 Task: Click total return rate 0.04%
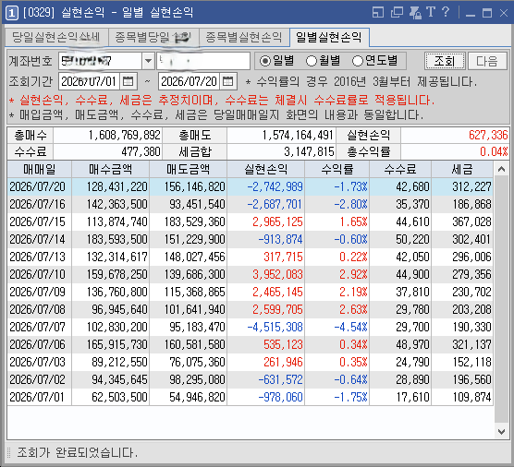[x=494, y=152]
